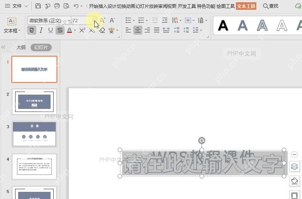The image size is (302, 199).
Task: Align text right
Action: (147, 30)
